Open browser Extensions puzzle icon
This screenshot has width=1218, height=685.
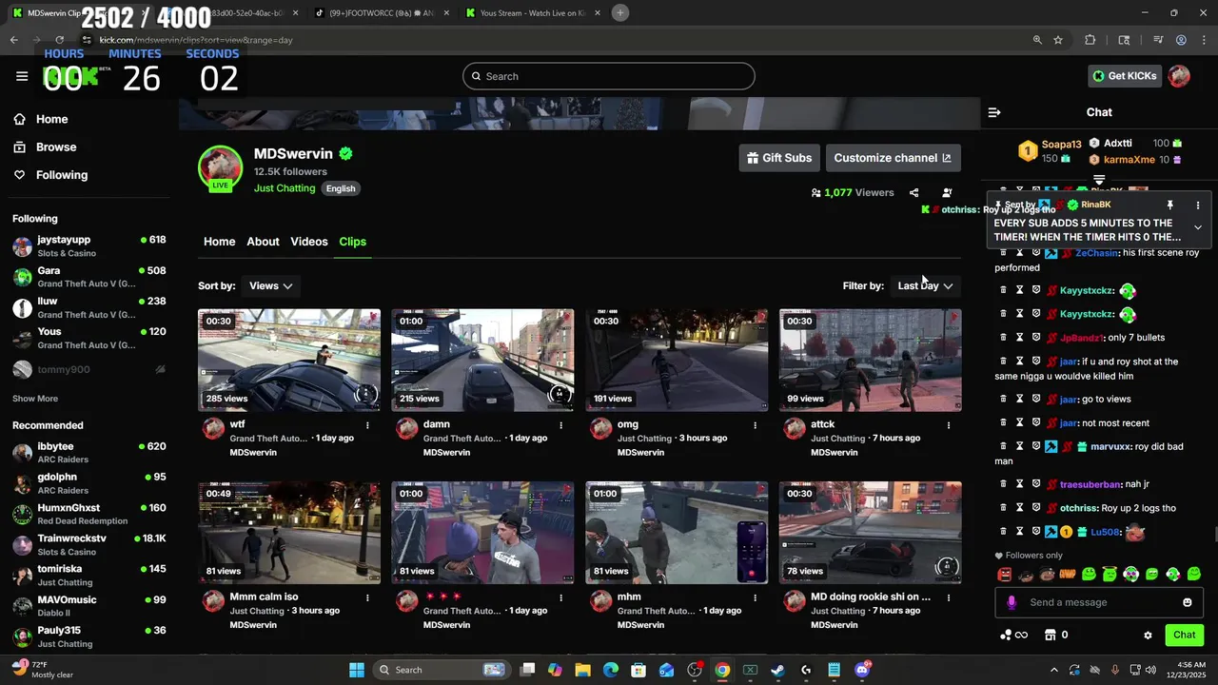[1090, 40]
